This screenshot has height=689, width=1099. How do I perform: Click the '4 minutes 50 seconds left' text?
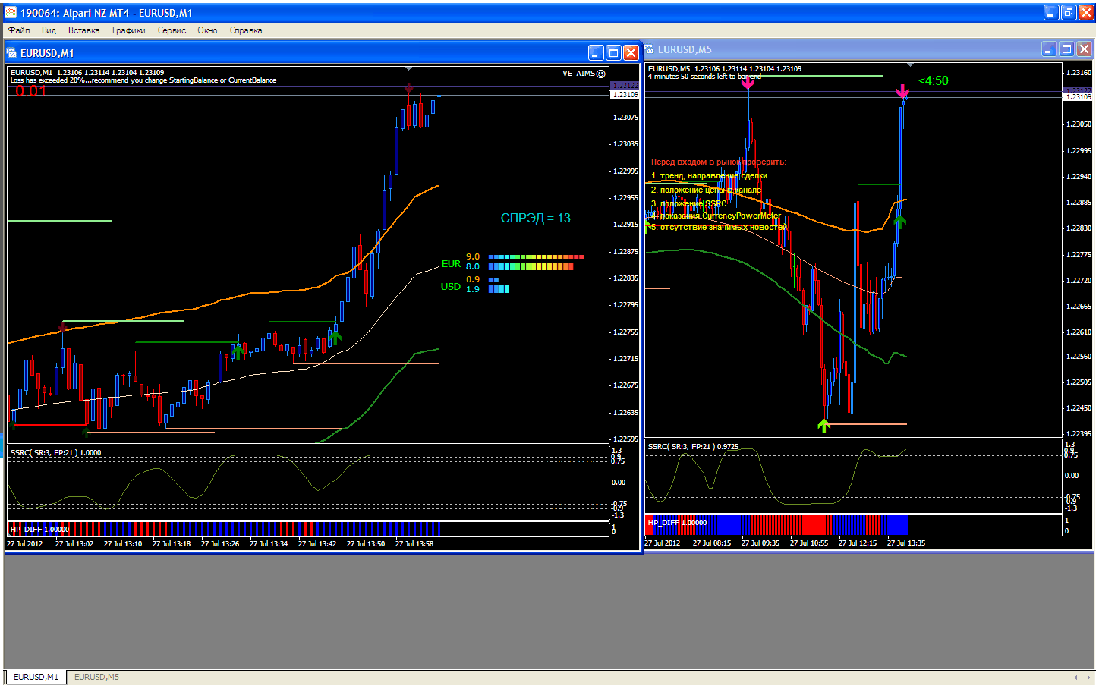tap(704, 77)
